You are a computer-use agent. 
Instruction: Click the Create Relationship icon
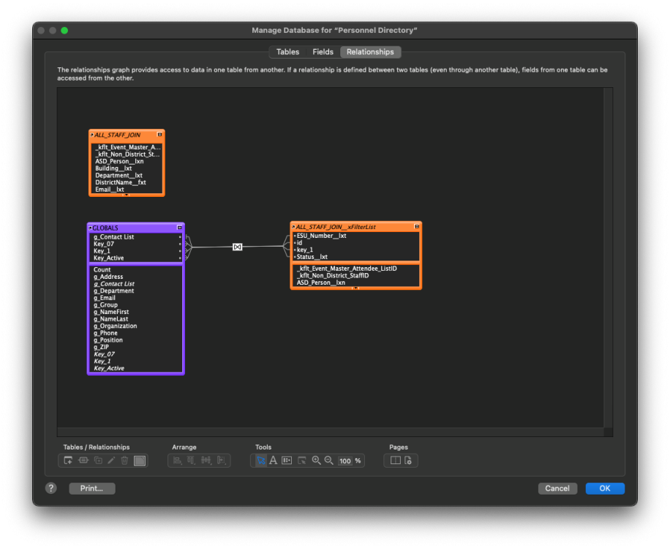83,460
